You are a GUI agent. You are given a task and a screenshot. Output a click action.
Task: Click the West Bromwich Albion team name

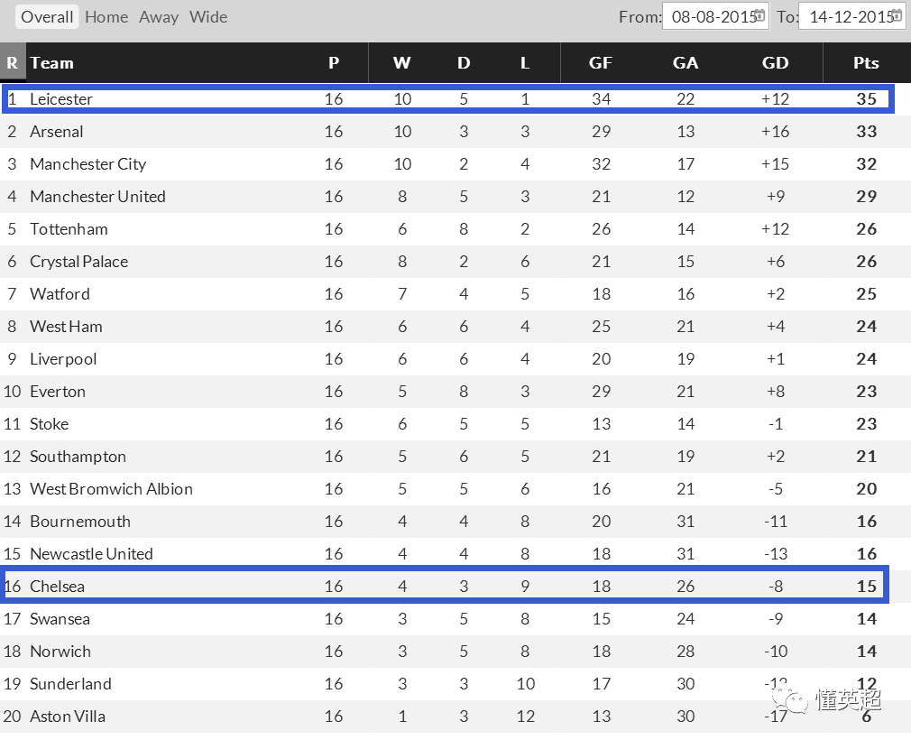111,489
